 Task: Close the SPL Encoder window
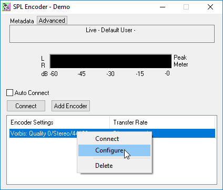[x=210, y=7]
